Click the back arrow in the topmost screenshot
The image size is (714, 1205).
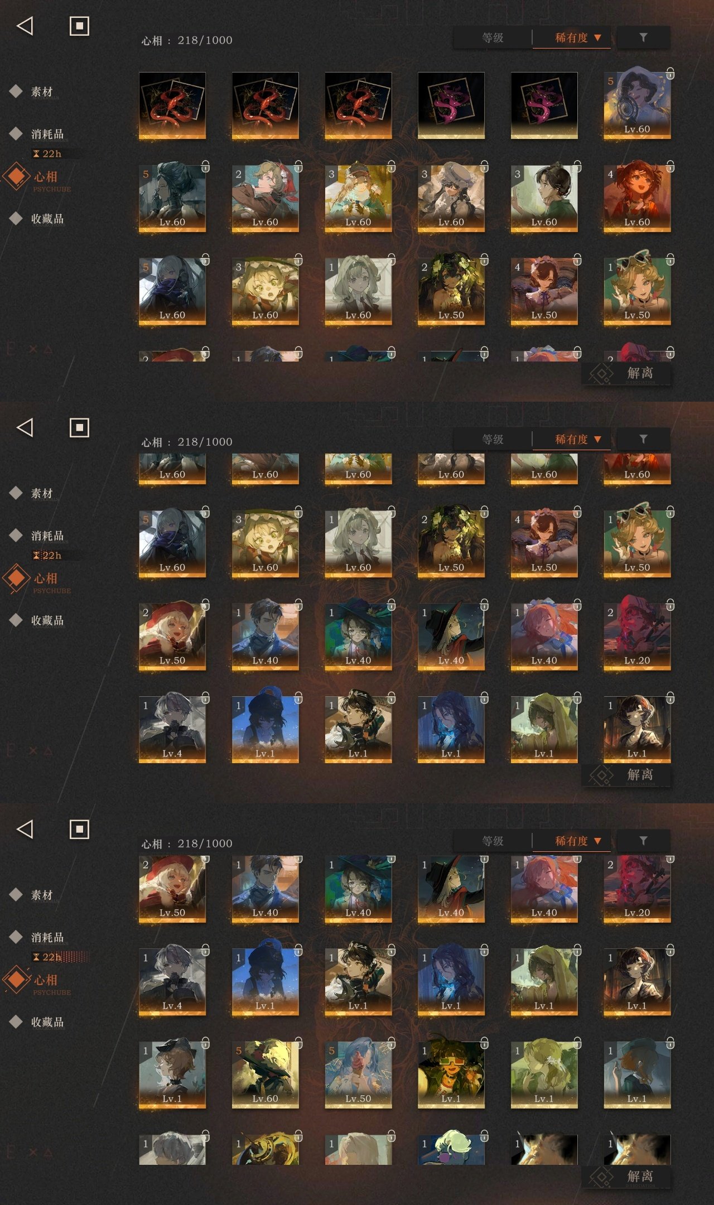pos(25,26)
